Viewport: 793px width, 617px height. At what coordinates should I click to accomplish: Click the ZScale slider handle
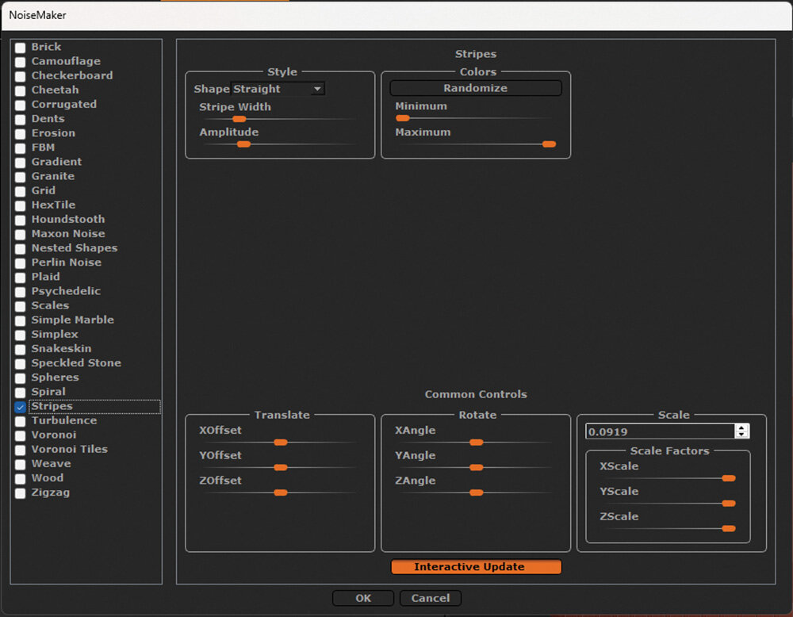click(x=729, y=529)
